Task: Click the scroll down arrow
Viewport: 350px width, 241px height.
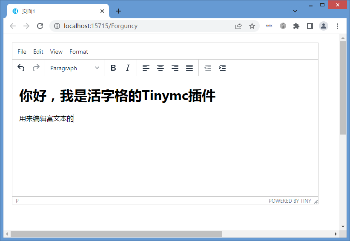Action: tap(343, 227)
